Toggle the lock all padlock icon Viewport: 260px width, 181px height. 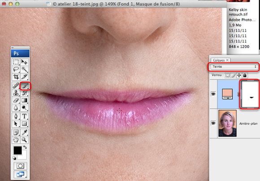point(245,75)
